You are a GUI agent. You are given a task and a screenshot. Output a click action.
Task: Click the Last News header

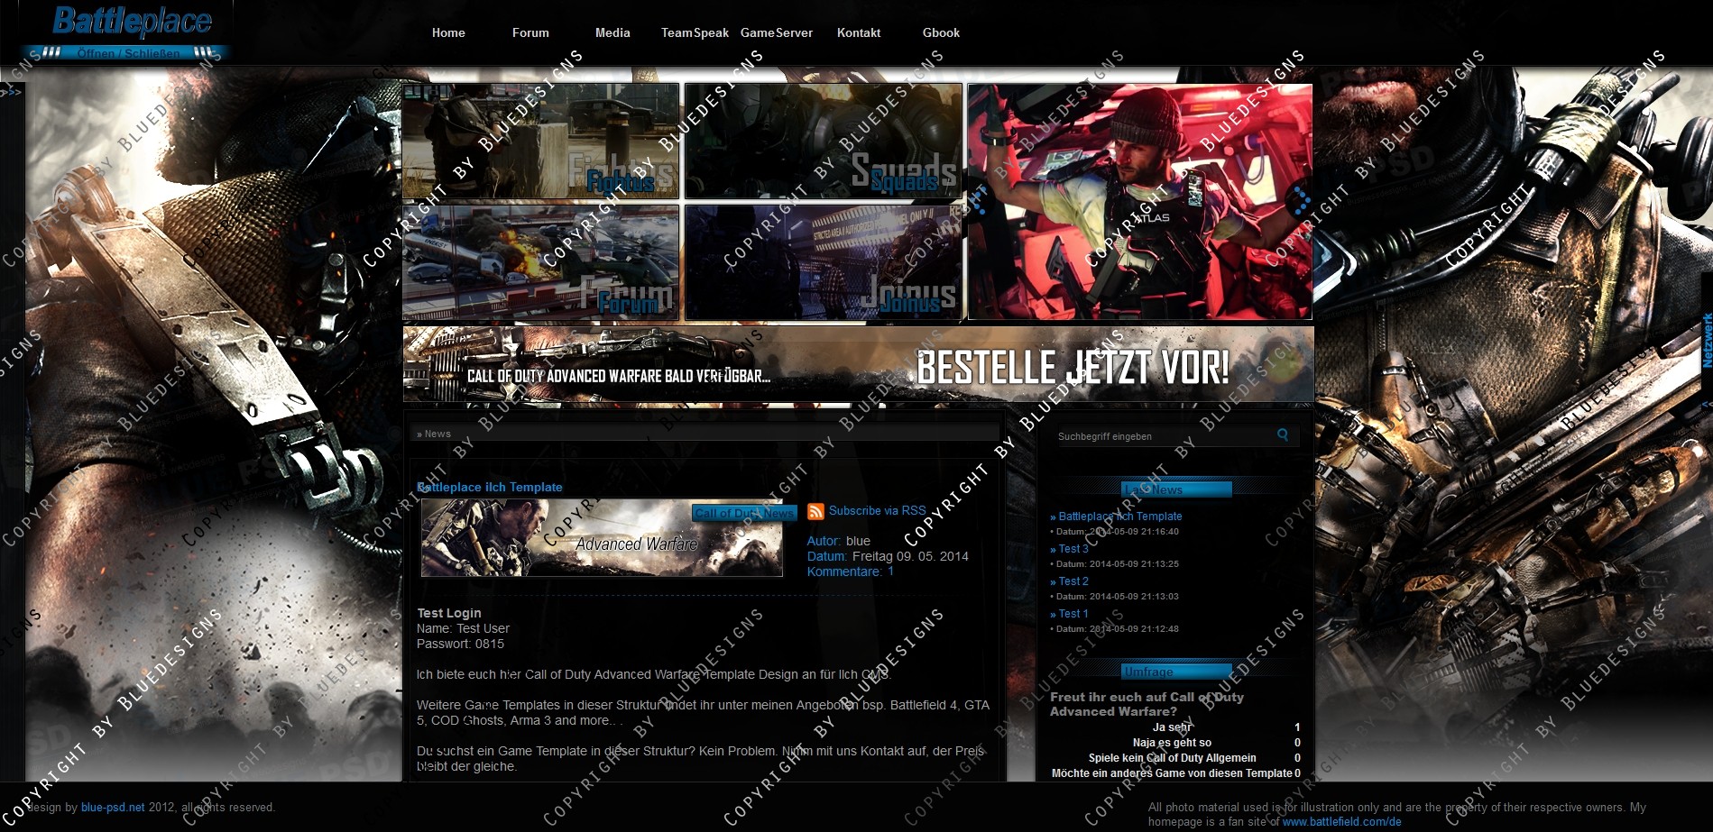coord(1176,489)
